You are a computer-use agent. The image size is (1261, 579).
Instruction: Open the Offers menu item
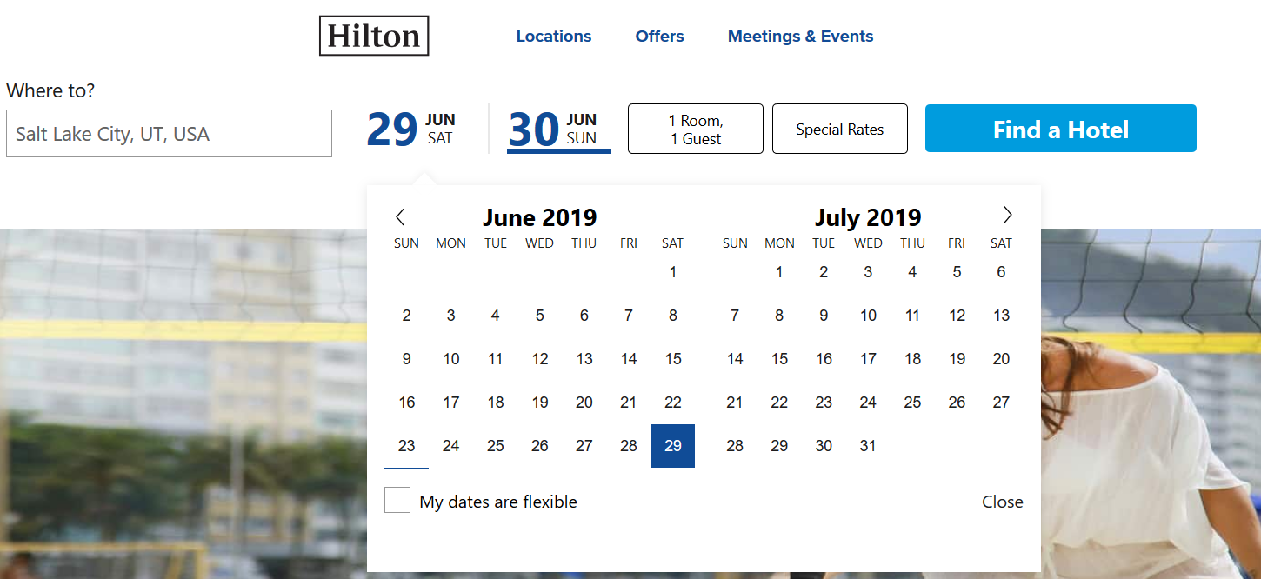click(x=659, y=37)
